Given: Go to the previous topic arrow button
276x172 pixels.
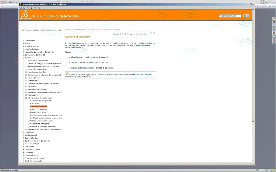Looking at the screenshot, I should pyautogui.click(x=151, y=34).
